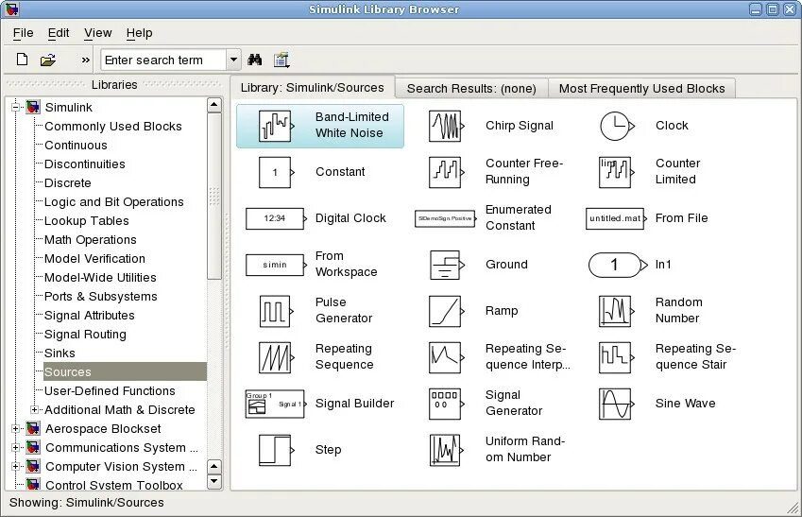The height and width of the screenshot is (517, 802).
Task: Open the File menu
Action: [x=23, y=33]
